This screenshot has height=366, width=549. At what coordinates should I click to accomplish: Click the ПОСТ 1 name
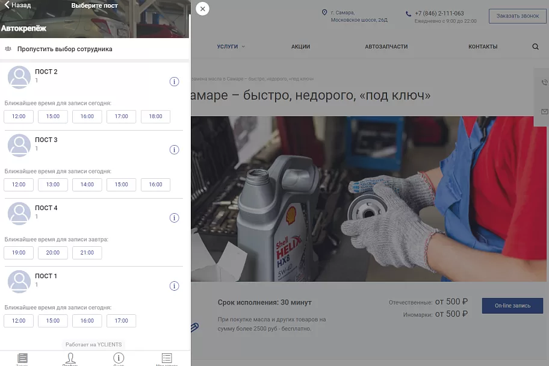coord(46,276)
